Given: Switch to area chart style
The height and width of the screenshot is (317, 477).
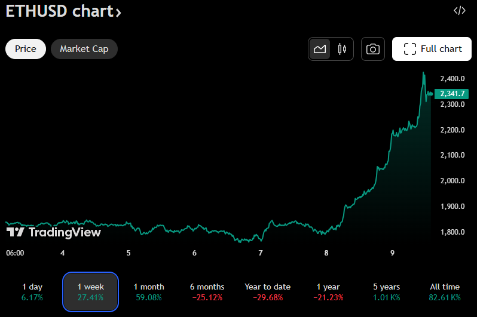Looking at the screenshot, I should 320,49.
